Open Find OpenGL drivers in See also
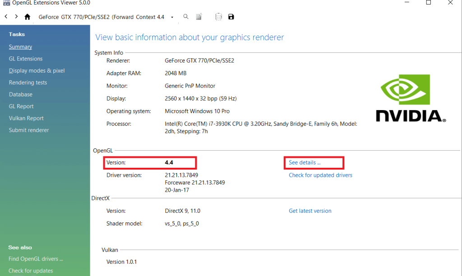This screenshot has width=462, height=276. (x=36, y=259)
